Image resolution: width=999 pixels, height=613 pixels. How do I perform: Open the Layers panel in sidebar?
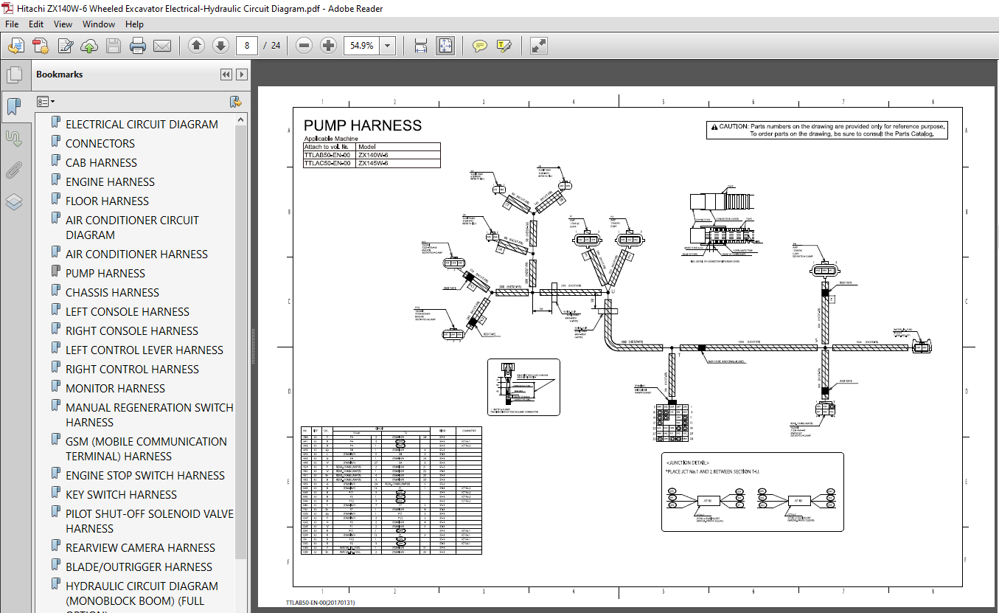(14, 202)
